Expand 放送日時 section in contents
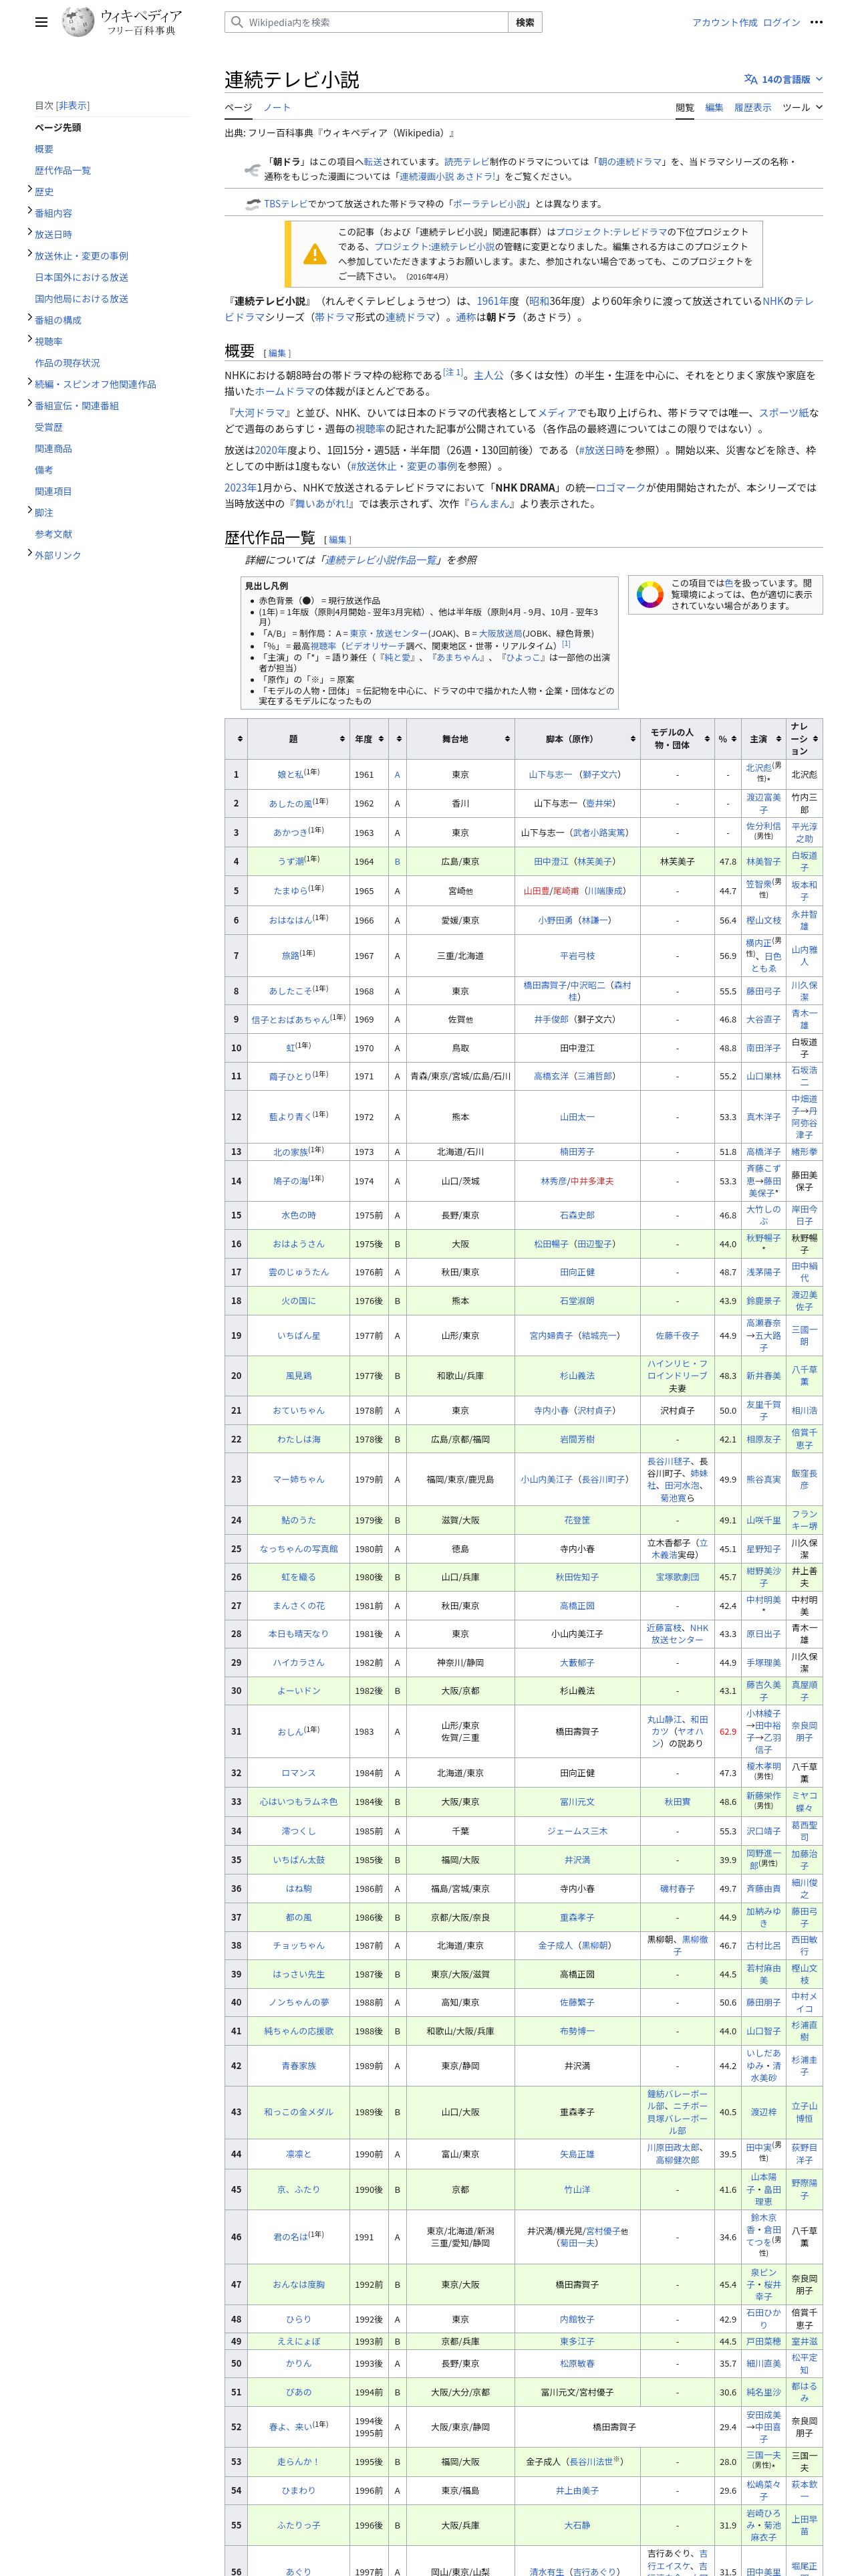 pyautogui.click(x=29, y=232)
